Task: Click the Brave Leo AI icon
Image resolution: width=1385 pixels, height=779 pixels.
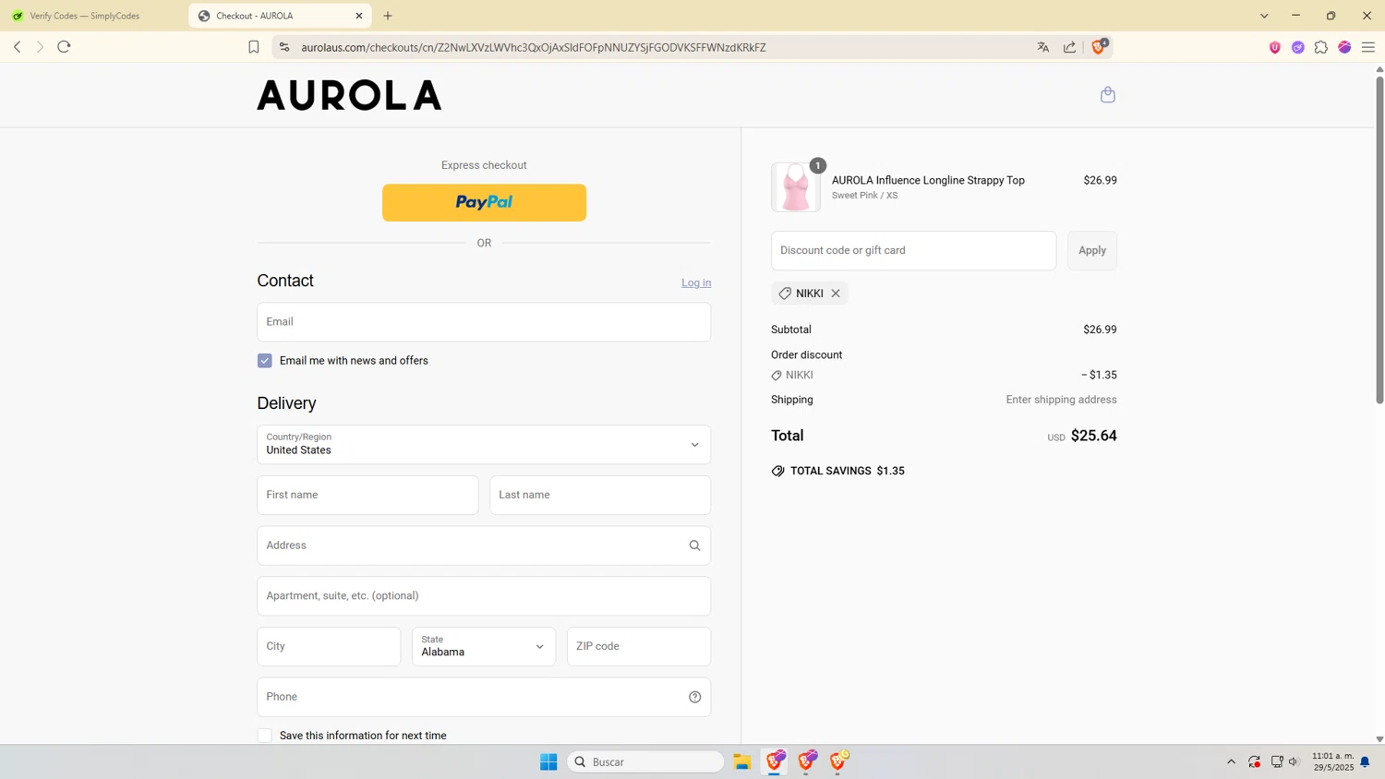Action: [1298, 47]
